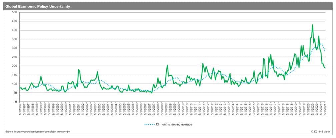
Task: Click the 250 y-axis tick label
Action: pos(14,57)
